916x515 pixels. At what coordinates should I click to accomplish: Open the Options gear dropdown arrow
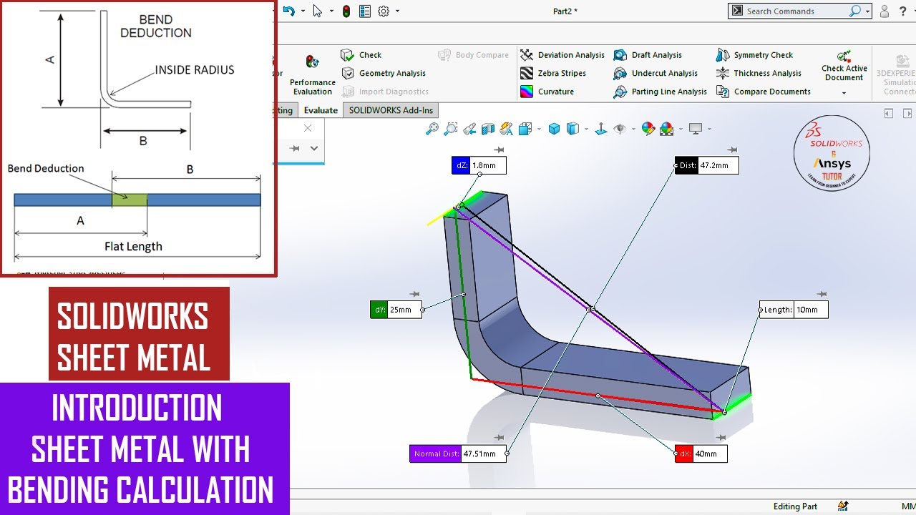click(x=397, y=11)
